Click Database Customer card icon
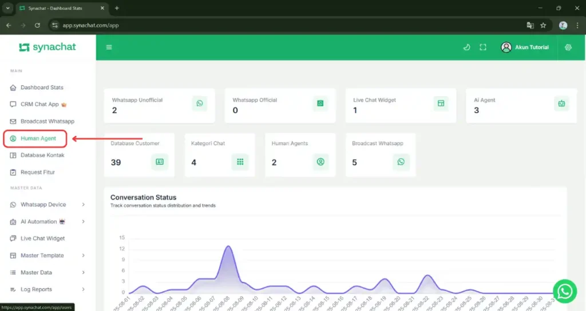Screen dimensions: 586x311 pos(160,162)
